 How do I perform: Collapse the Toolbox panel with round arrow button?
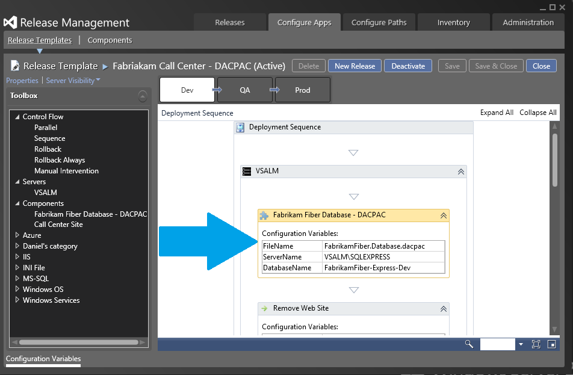[x=143, y=96]
